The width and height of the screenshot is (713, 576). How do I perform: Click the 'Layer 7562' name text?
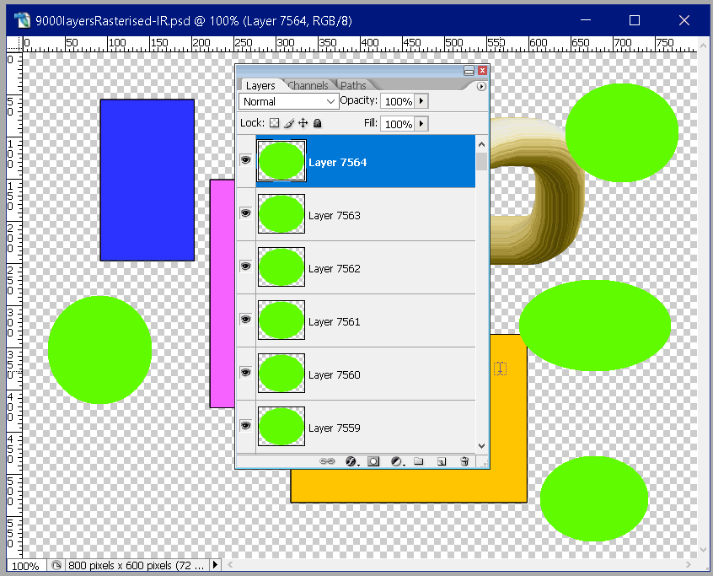pos(335,269)
